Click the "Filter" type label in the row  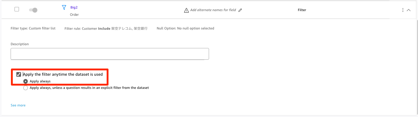point(302,10)
